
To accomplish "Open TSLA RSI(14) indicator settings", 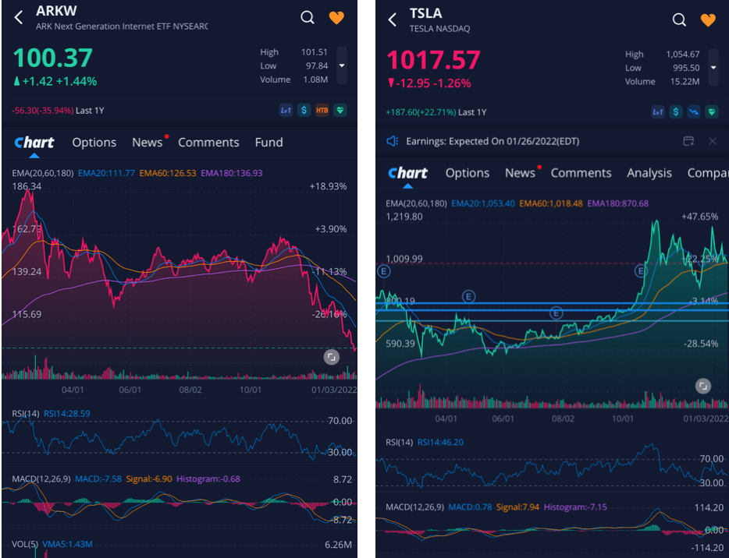I will 399,442.
